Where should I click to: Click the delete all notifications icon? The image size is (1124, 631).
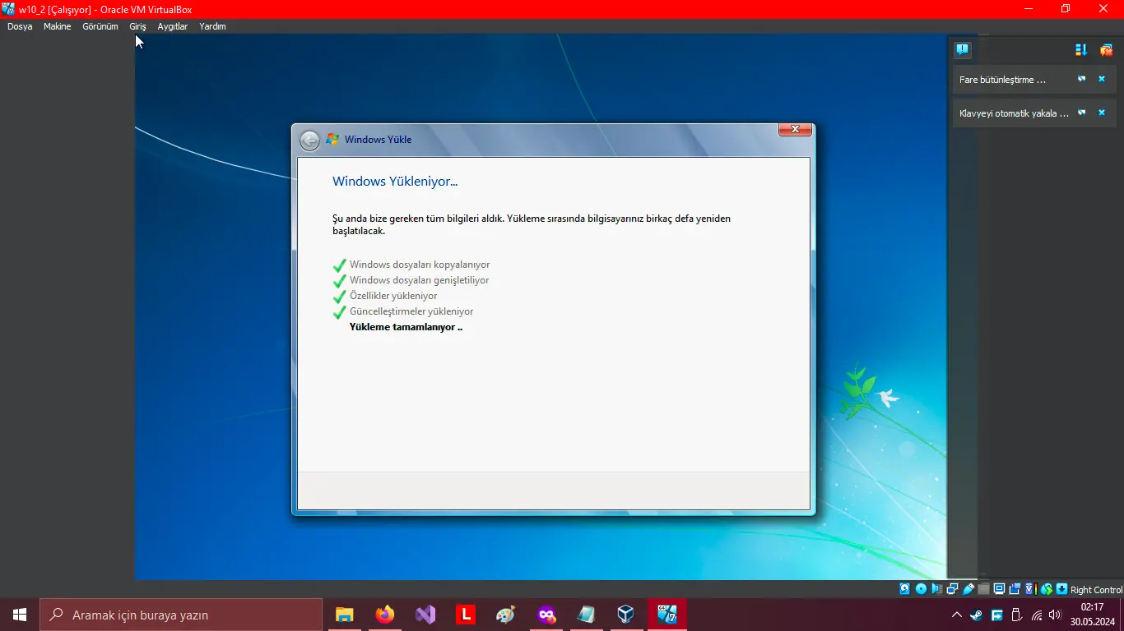tap(1106, 50)
